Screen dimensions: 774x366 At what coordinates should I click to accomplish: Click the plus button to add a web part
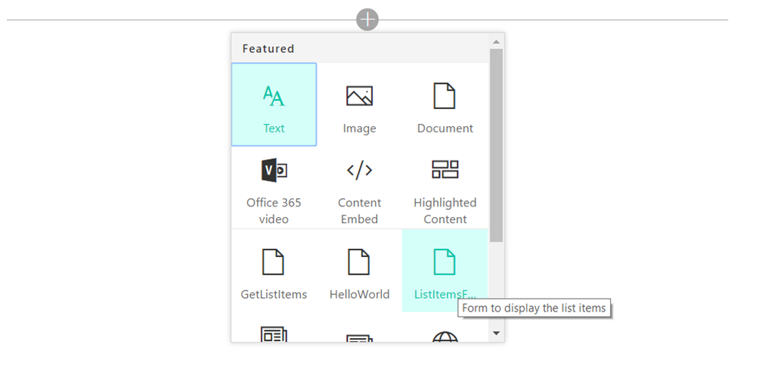pos(367,20)
